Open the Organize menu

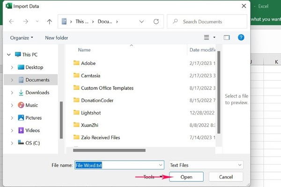[22, 38]
